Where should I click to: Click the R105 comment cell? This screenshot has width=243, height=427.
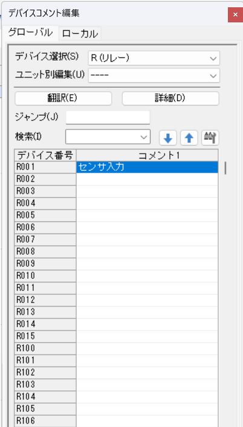[x=147, y=409]
